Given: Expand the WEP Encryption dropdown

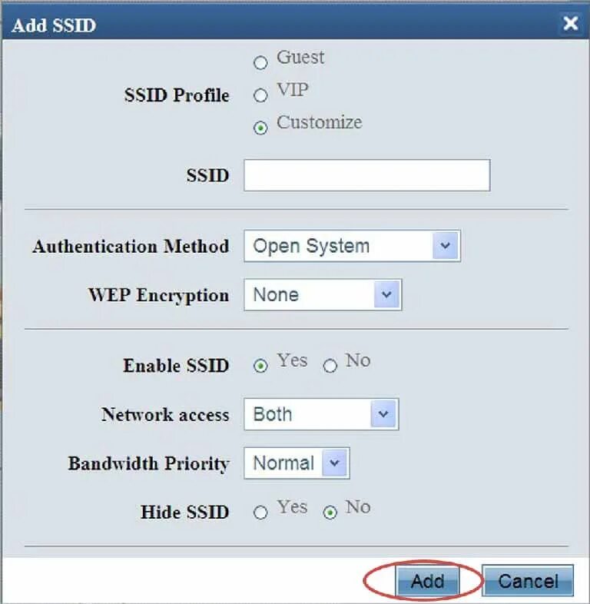Looking at the screenshot, I should [x=323, y=295].
